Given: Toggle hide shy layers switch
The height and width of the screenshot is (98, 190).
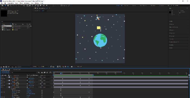Looking at the screenshot, I should point(42,72).
